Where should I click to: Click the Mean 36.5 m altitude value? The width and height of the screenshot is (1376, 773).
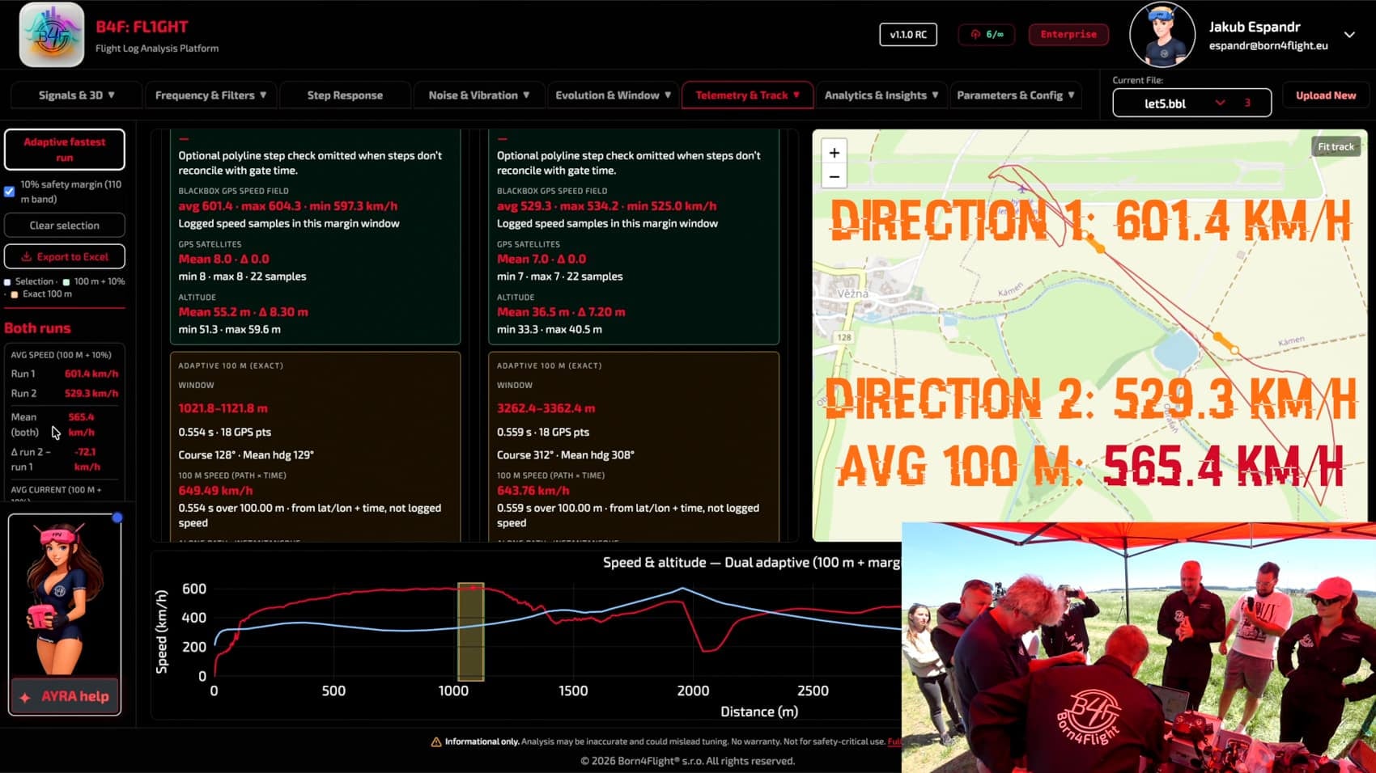pyautogui.click(x=561, y=312)
